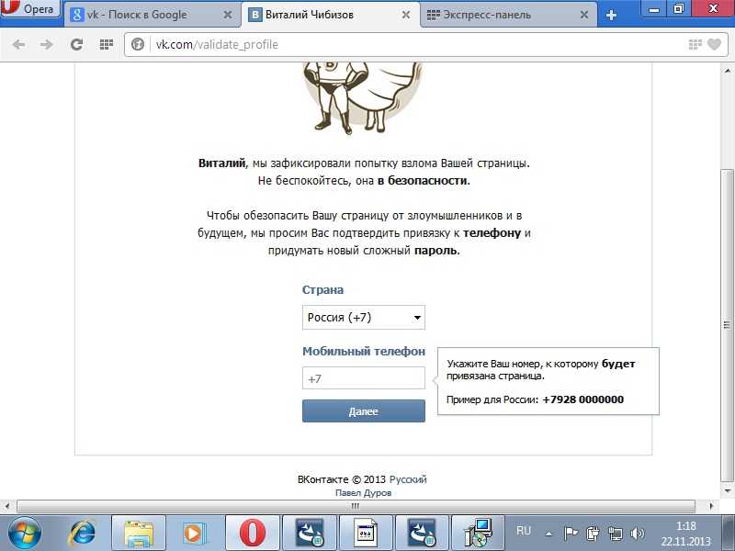Close the Экспресс-панель tab
Screen dimensions: 735x551
click(584, 15)
